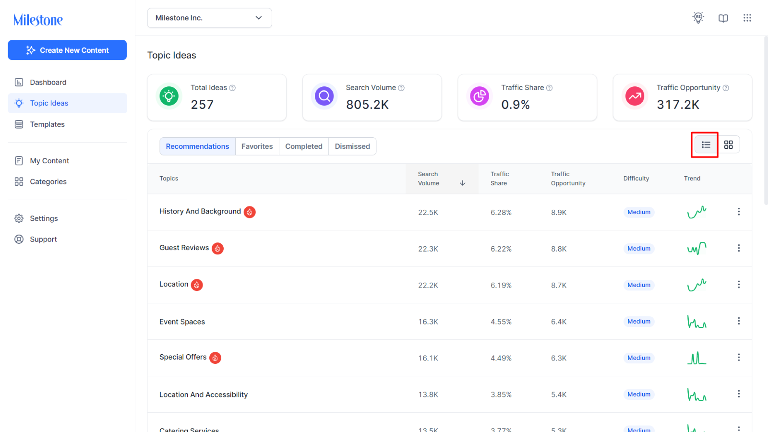Image resolution: width=768 pixels, height=432 pixels.
Task: Open more options for Event Spaces row
Action: [x=739, y=321]
